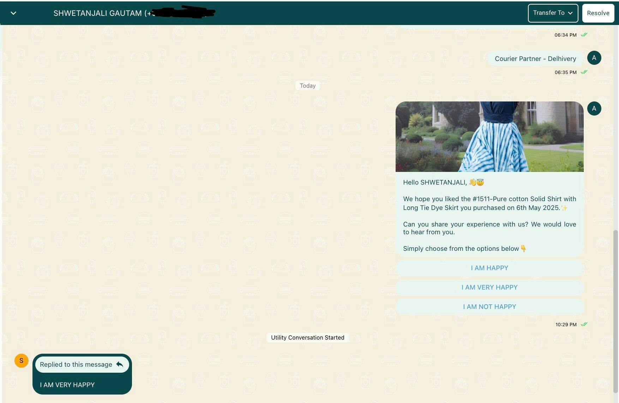Screen dimensions: 619x403
Task: Click the reply arrow icon in quoted message
Action: [120, 364]
